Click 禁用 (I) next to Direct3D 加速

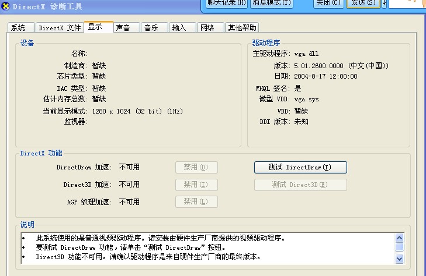pos(196,185)
